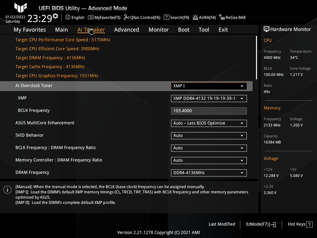Click Target Cache Frequency : 4136MHz text

pyautogui.click(x=50, y=67)
